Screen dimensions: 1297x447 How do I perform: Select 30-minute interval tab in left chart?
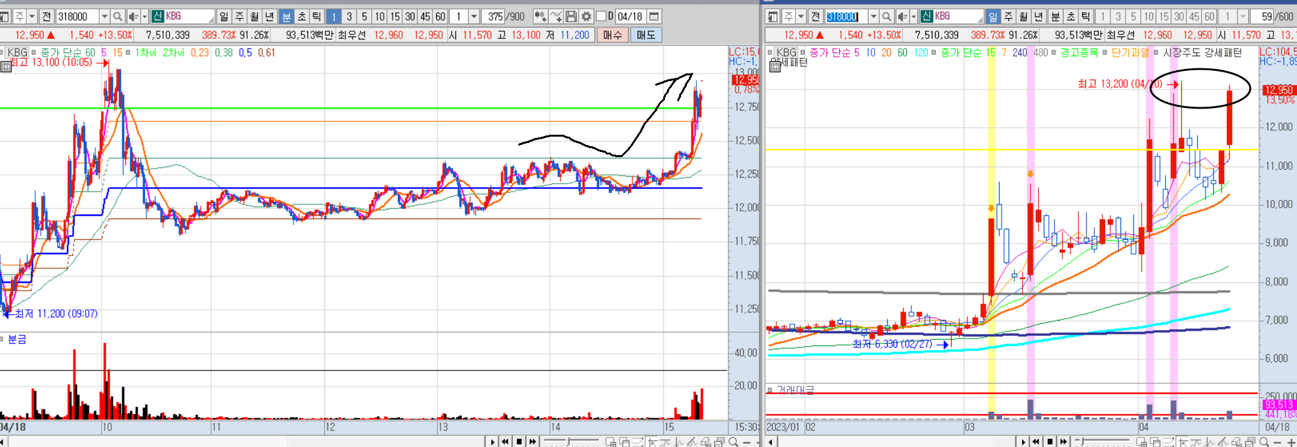point(410,17)
